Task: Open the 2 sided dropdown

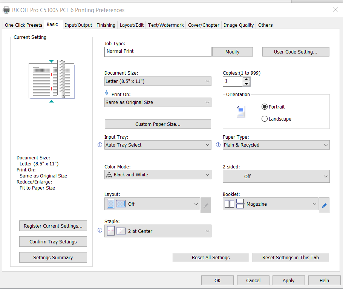Action: [276, 176]
